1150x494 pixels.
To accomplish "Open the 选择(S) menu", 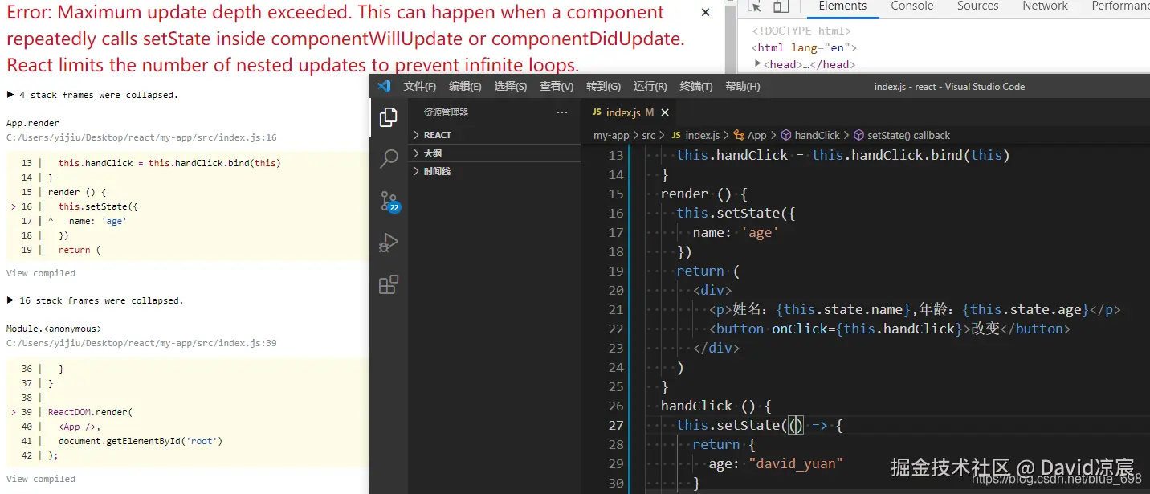I will (x=511, y=87).
